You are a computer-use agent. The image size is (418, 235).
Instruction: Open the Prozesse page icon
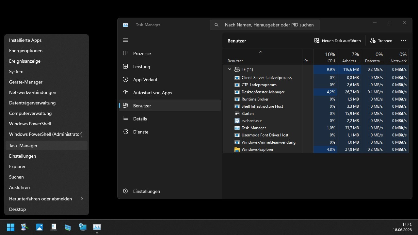(125, 53)
